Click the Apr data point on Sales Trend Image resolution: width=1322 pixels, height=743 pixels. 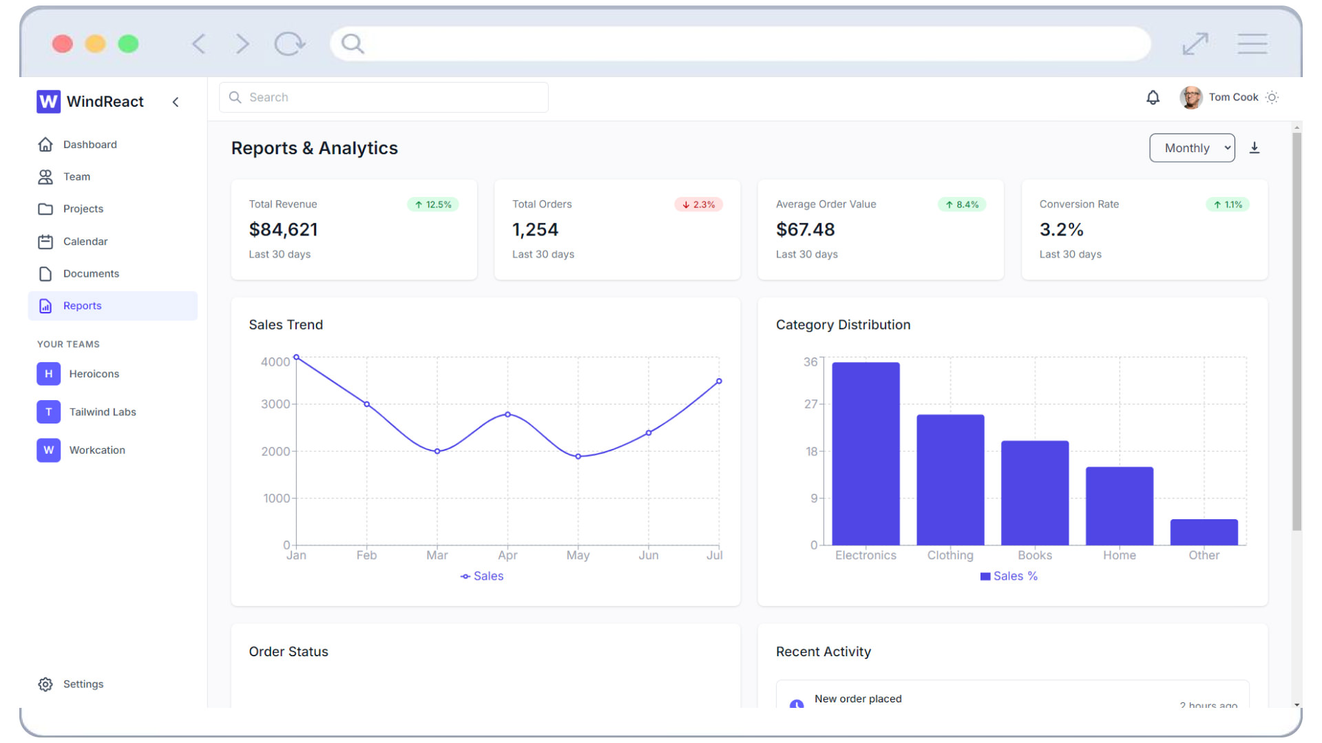click(507, 415)
